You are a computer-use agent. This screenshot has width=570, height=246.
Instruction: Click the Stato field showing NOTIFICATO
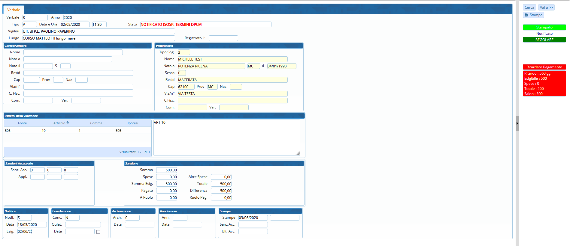coord(205,25)
